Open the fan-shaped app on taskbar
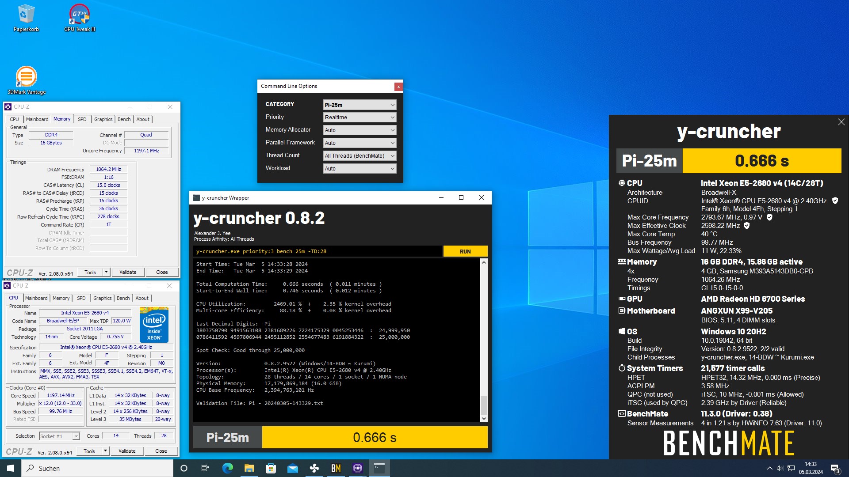Viewport: 849px width, 477px height. [314, 468]
